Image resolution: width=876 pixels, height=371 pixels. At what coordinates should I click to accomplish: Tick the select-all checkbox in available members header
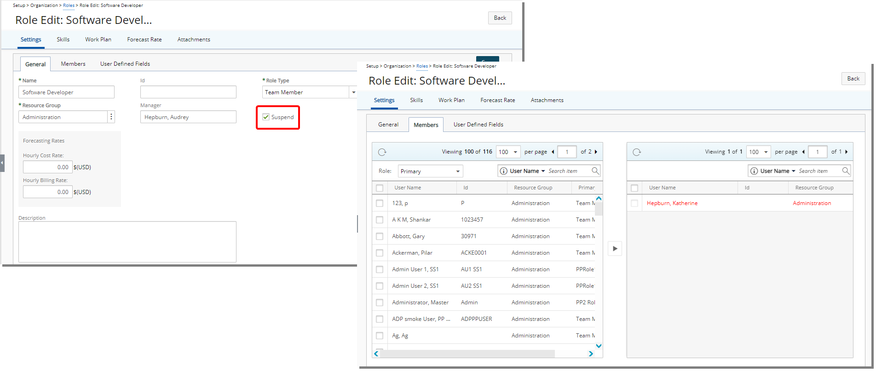(380, 188)
